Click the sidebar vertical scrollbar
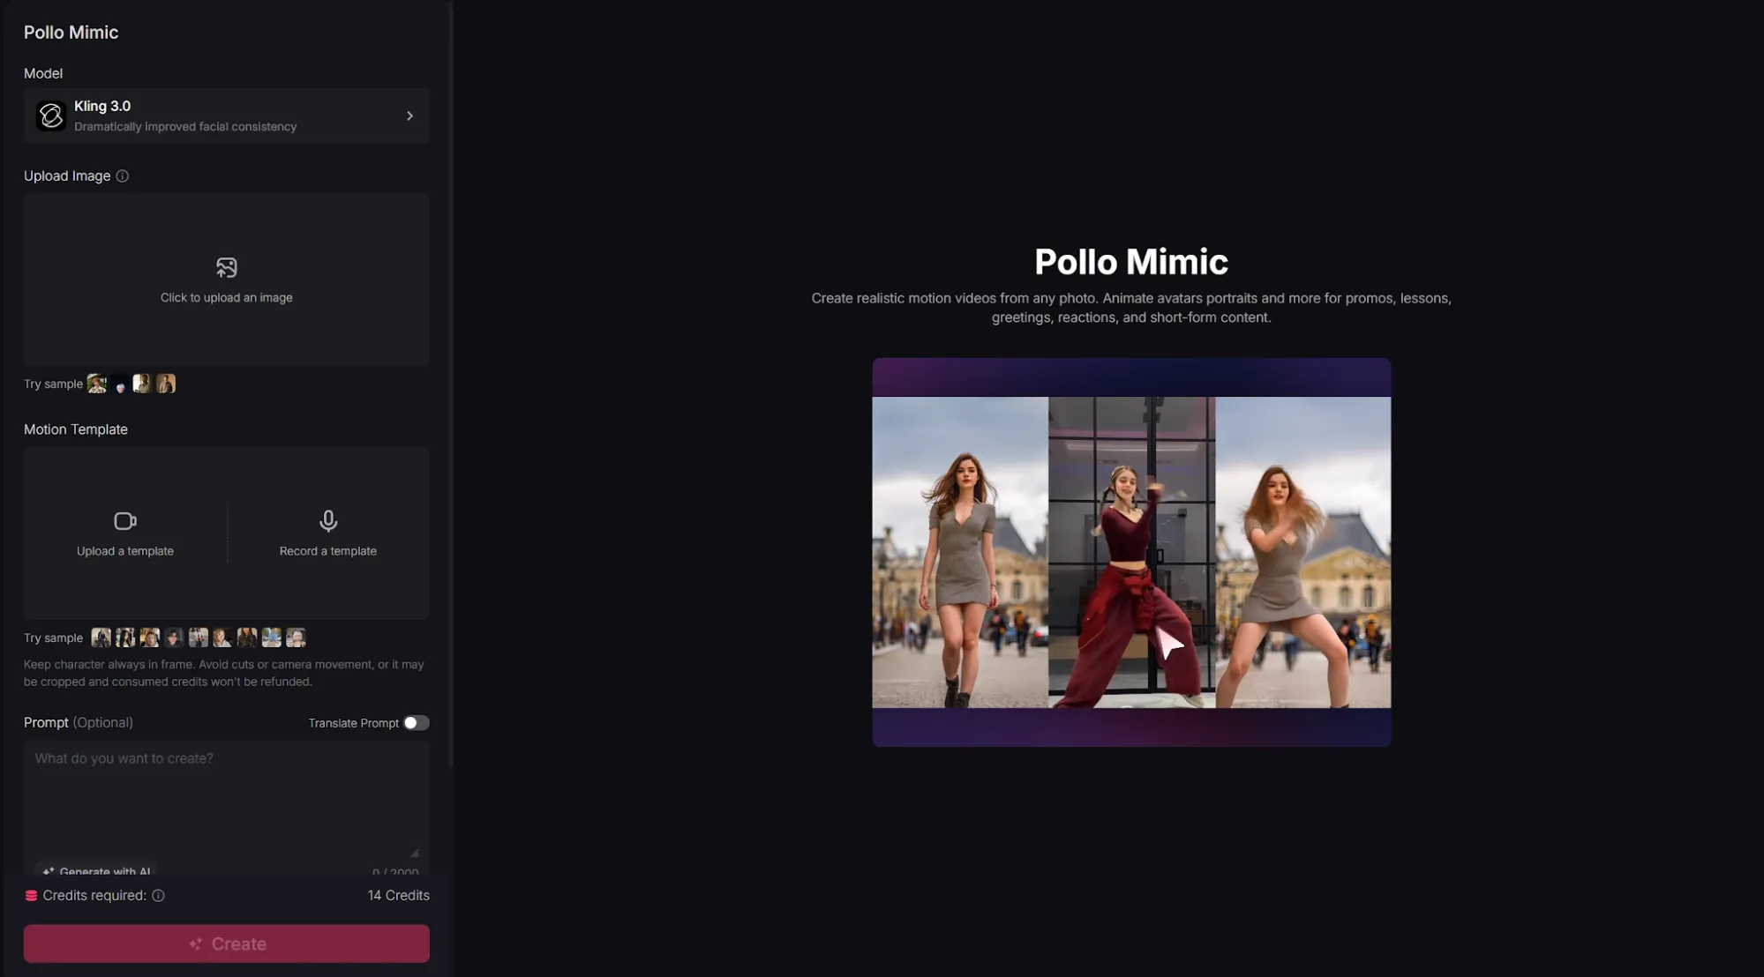 451,384
